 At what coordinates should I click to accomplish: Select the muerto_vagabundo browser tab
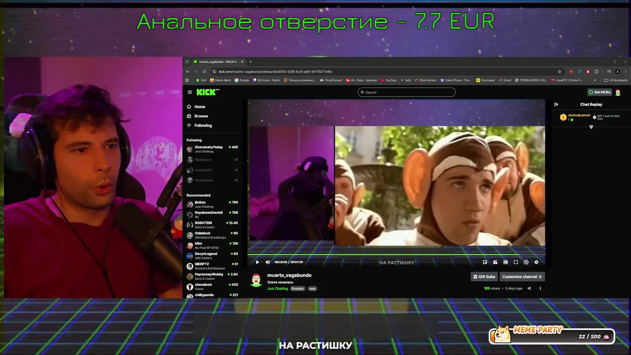(218, 62)
